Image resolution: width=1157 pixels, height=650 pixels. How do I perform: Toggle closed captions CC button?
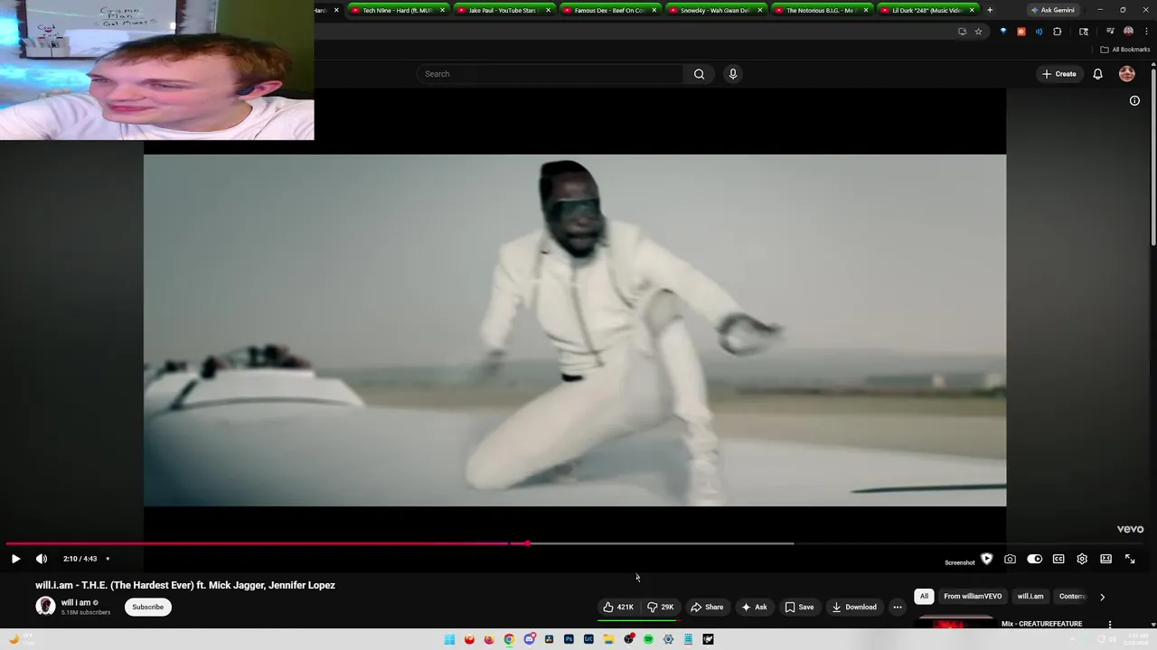tap(1058, 559)
